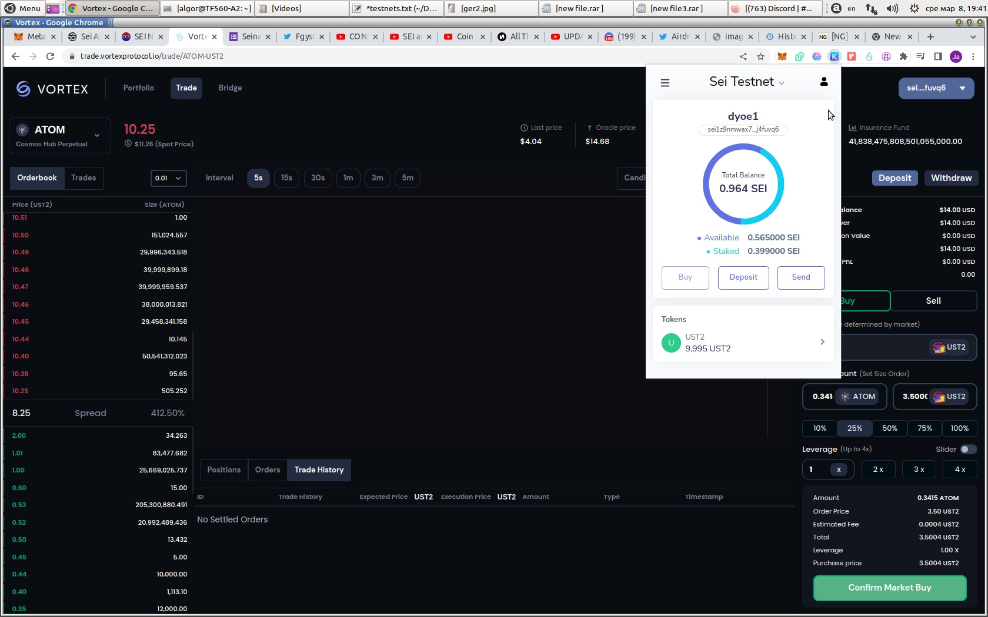Select the Sell side toggle
The width and height of the screenshot is (988, 617).
click(x=933, y=301)
